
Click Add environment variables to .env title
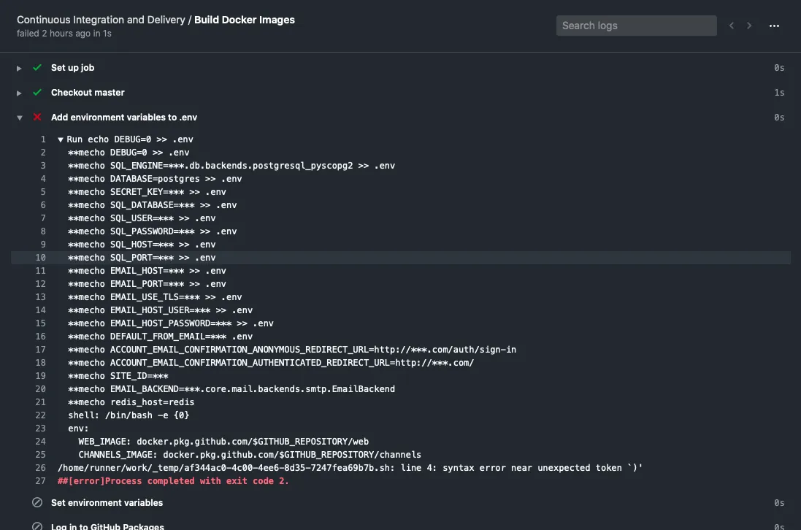(x=124, y=117)
